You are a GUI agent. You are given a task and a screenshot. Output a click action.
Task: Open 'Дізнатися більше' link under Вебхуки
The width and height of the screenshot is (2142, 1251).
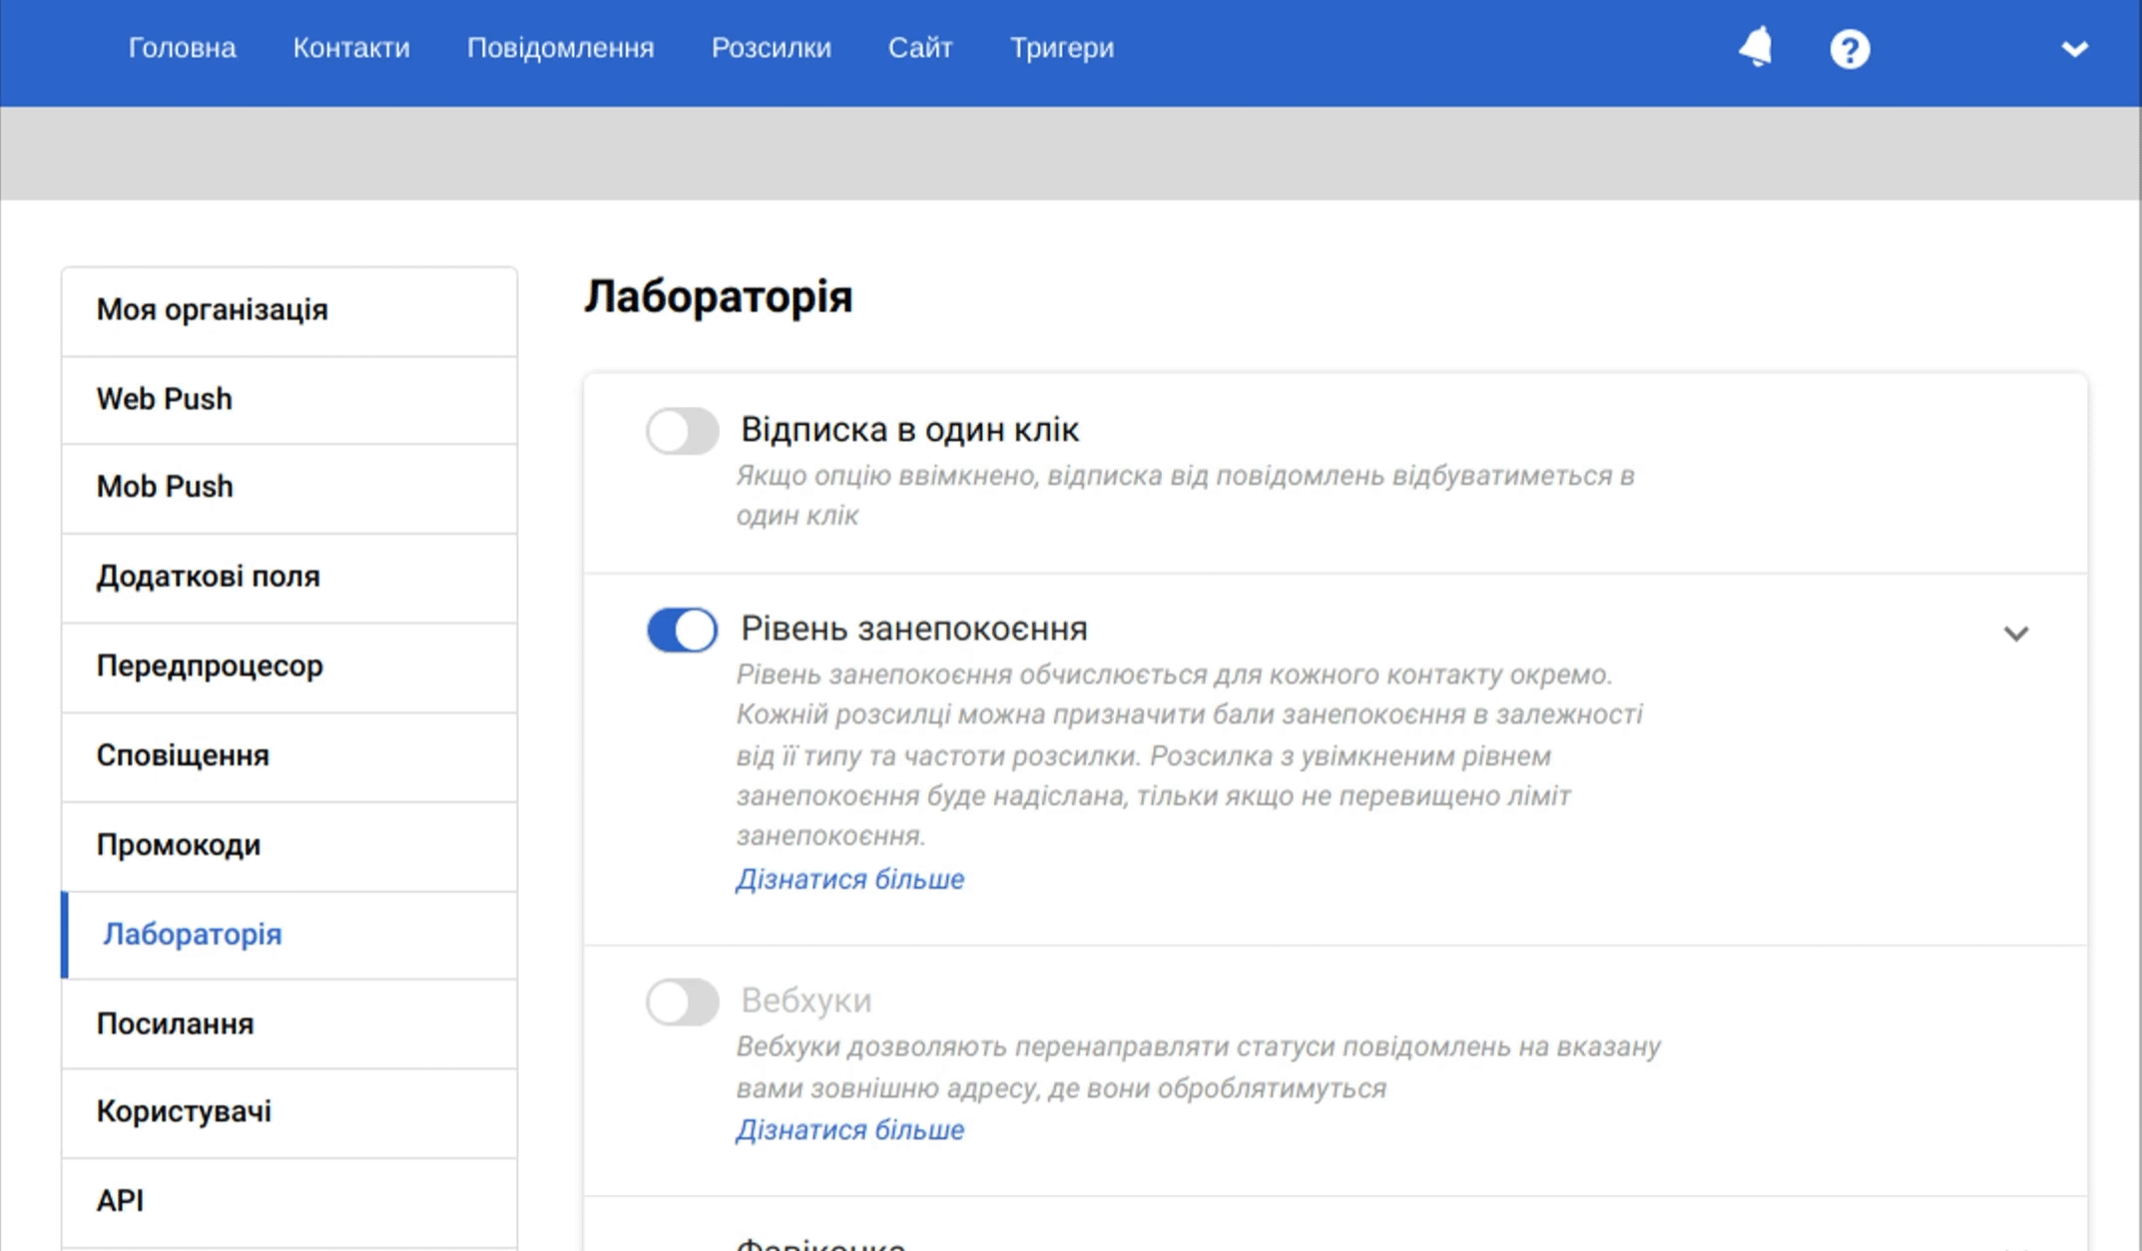pos(849,1129)
